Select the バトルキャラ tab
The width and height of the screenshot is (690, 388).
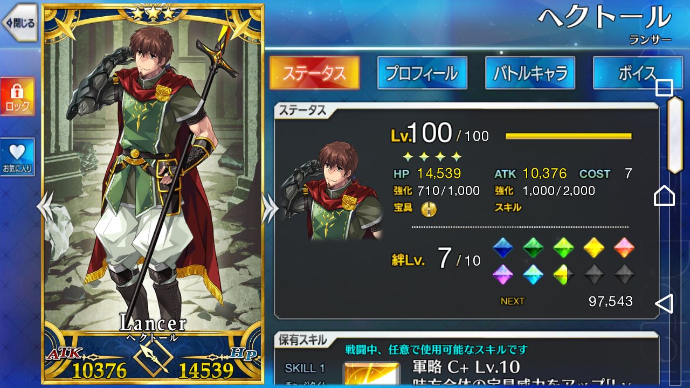point(530,73)
